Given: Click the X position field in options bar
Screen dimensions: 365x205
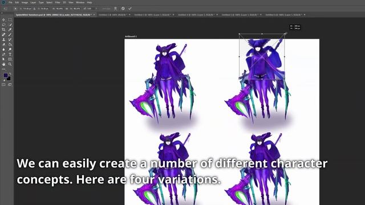Looking at the screenshot, I should pyautogui.click(x=27, y=9).
